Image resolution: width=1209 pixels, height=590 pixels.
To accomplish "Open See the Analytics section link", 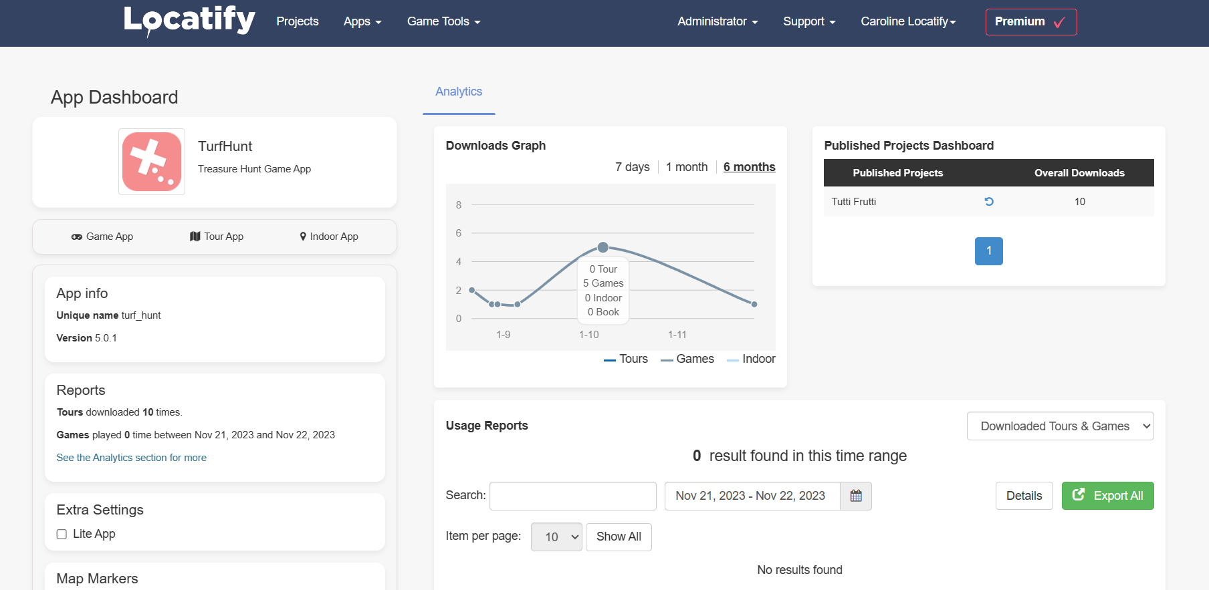I will click(132, 458).
